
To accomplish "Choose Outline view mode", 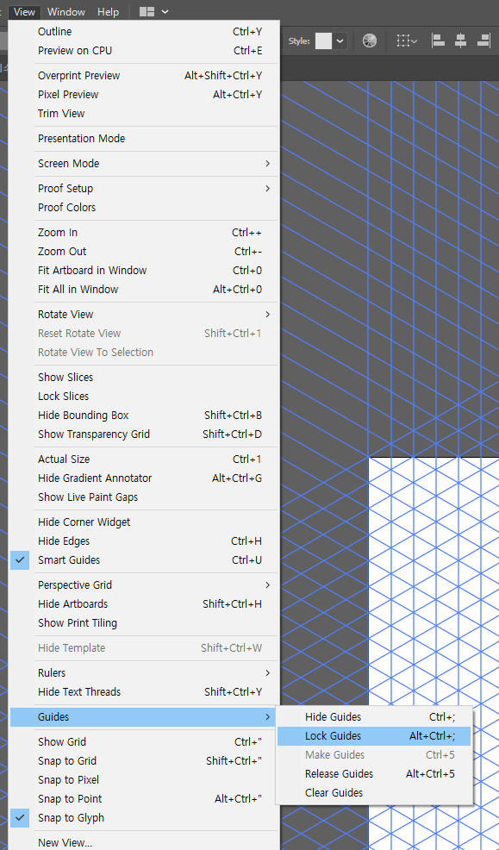I will click(145, 32).
